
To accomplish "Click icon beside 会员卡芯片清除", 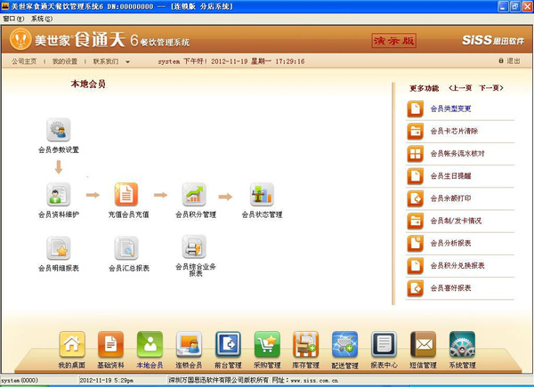I will (415, 132).
